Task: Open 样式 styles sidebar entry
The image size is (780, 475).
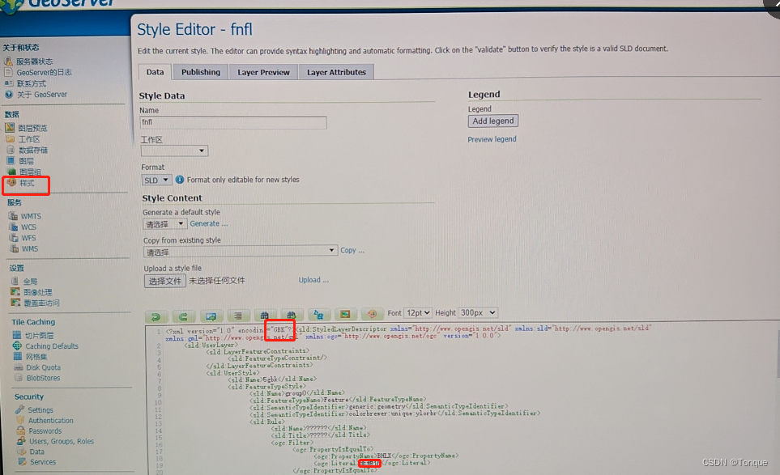Action: pyautogui.click(x=28, y=183)
